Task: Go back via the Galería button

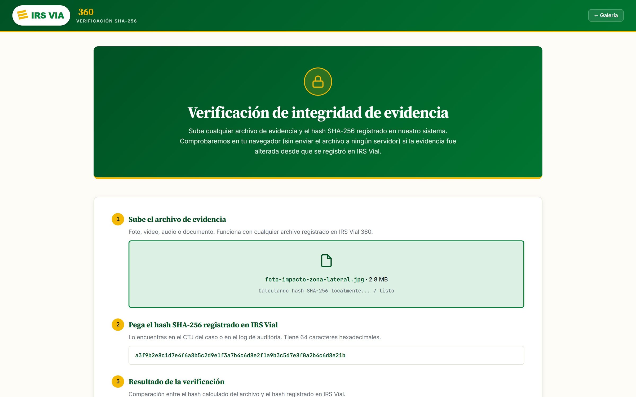Action: (x=606, y=15)
